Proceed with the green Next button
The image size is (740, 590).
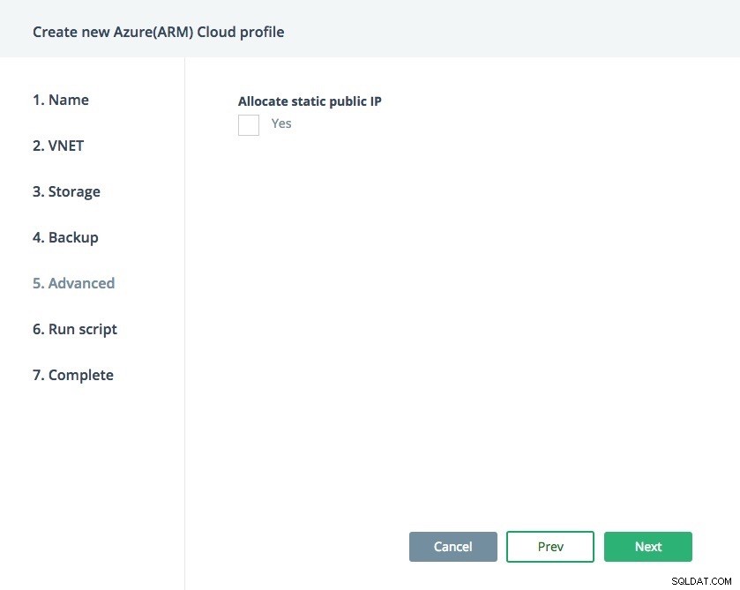coord(648,547)
